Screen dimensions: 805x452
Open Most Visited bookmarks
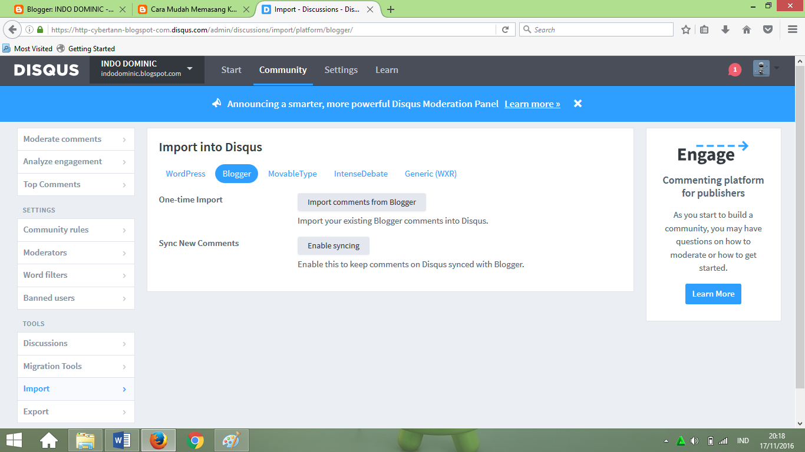click(28, 48)
